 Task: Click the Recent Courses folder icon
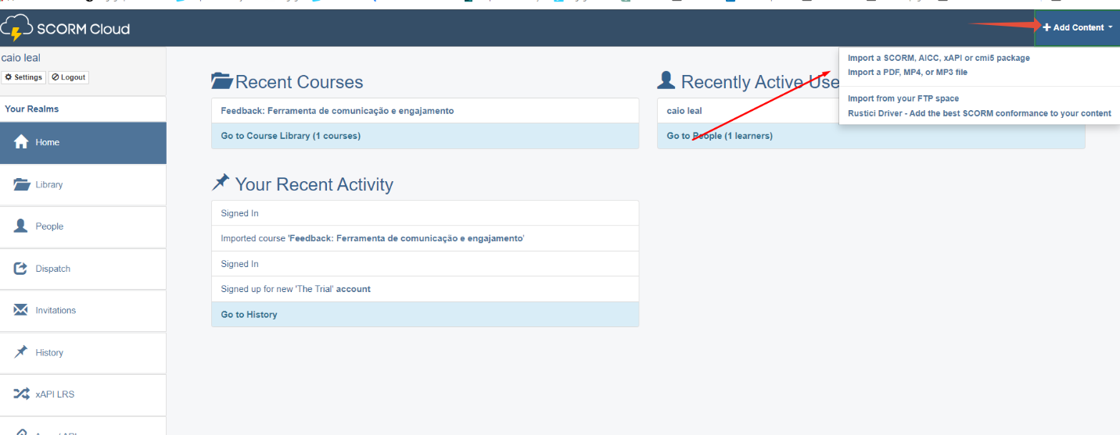tap(222, 80)
